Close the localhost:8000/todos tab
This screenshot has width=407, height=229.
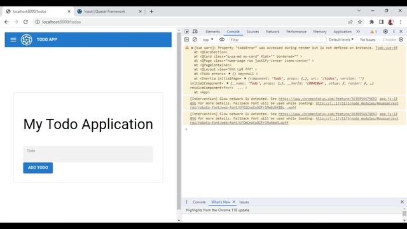pos(69,11)
